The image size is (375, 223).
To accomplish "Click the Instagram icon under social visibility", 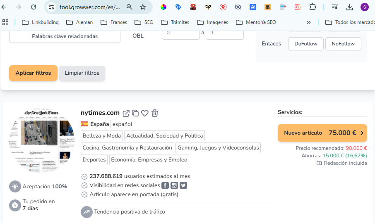I will 174,185.
